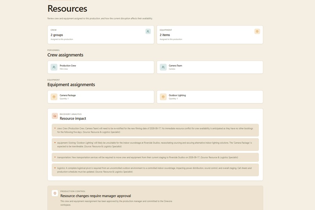Click the Camera Team group icon

163,67
